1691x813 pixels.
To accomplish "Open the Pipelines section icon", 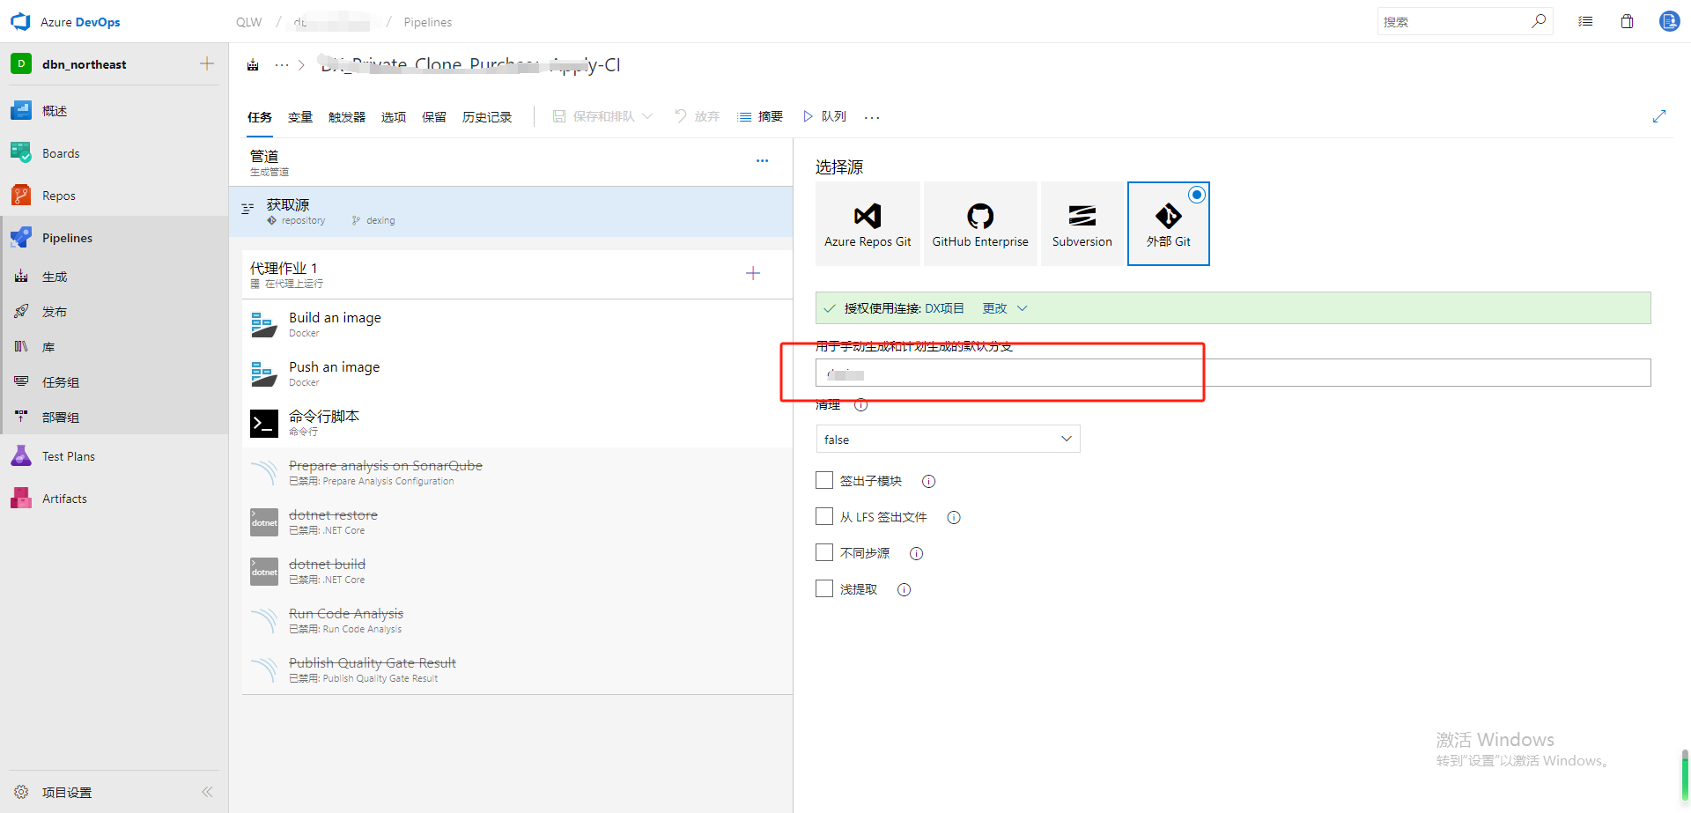I will click(x=21, y=237).
